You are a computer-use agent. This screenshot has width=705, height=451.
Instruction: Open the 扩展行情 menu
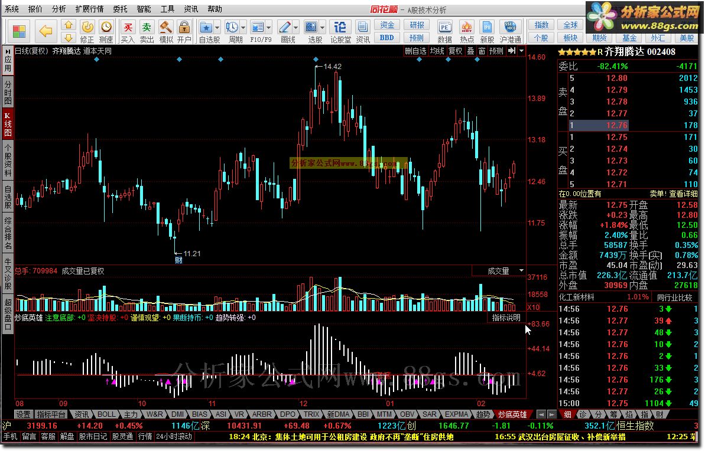[89, 9]
